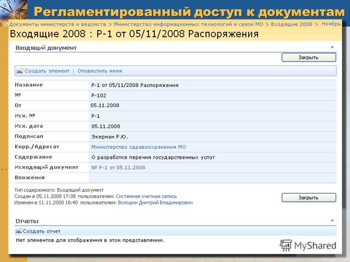This screenshot has height=262, width=350.
Task: Open Системная учетная запись user link
Action: tap(146, 196)
